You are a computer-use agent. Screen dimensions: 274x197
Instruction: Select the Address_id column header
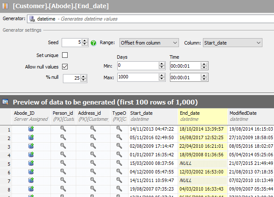click(93, 116)
